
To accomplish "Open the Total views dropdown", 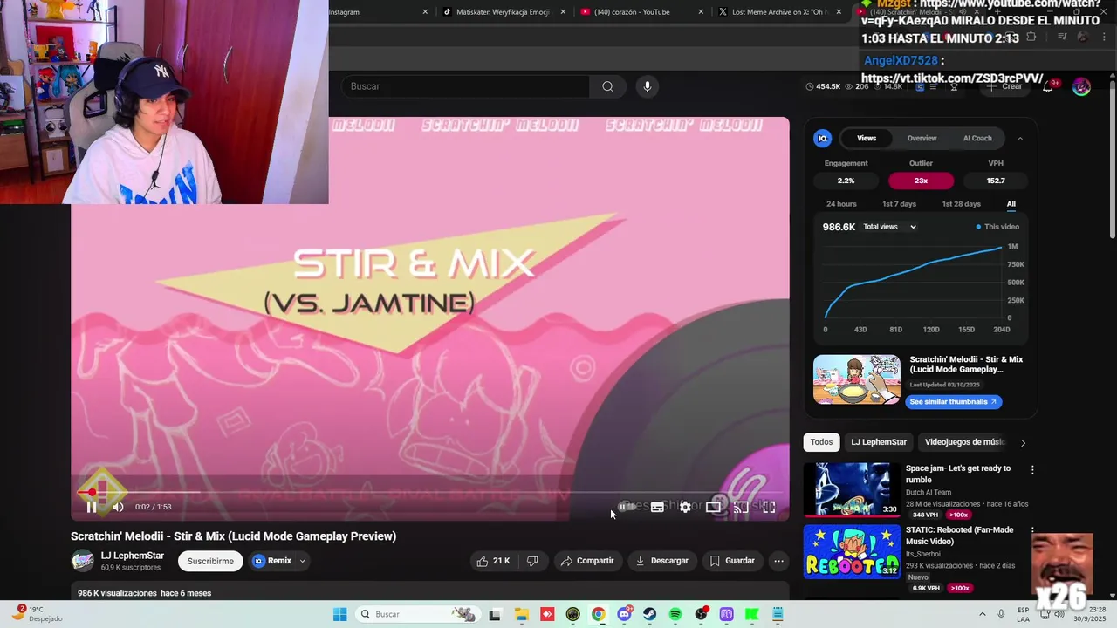I will (x=889, y=227).
